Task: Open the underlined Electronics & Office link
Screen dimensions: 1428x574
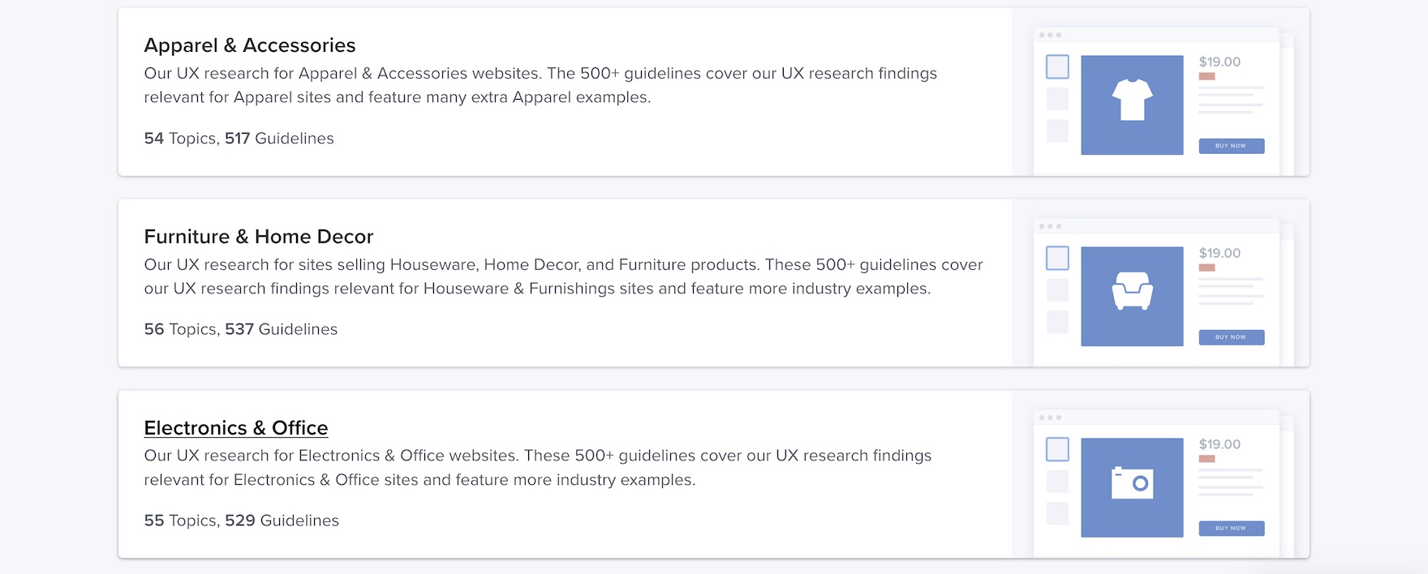Action: pyautogui.click(x=236, y=428)
